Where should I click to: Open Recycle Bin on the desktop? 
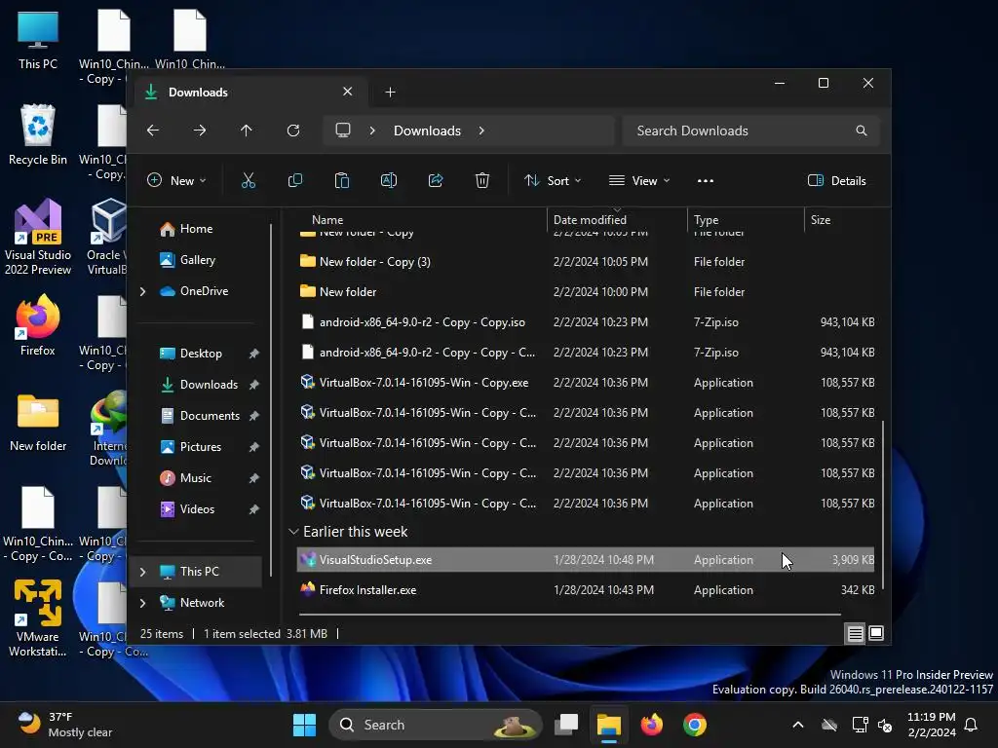(x=38, y=134)
